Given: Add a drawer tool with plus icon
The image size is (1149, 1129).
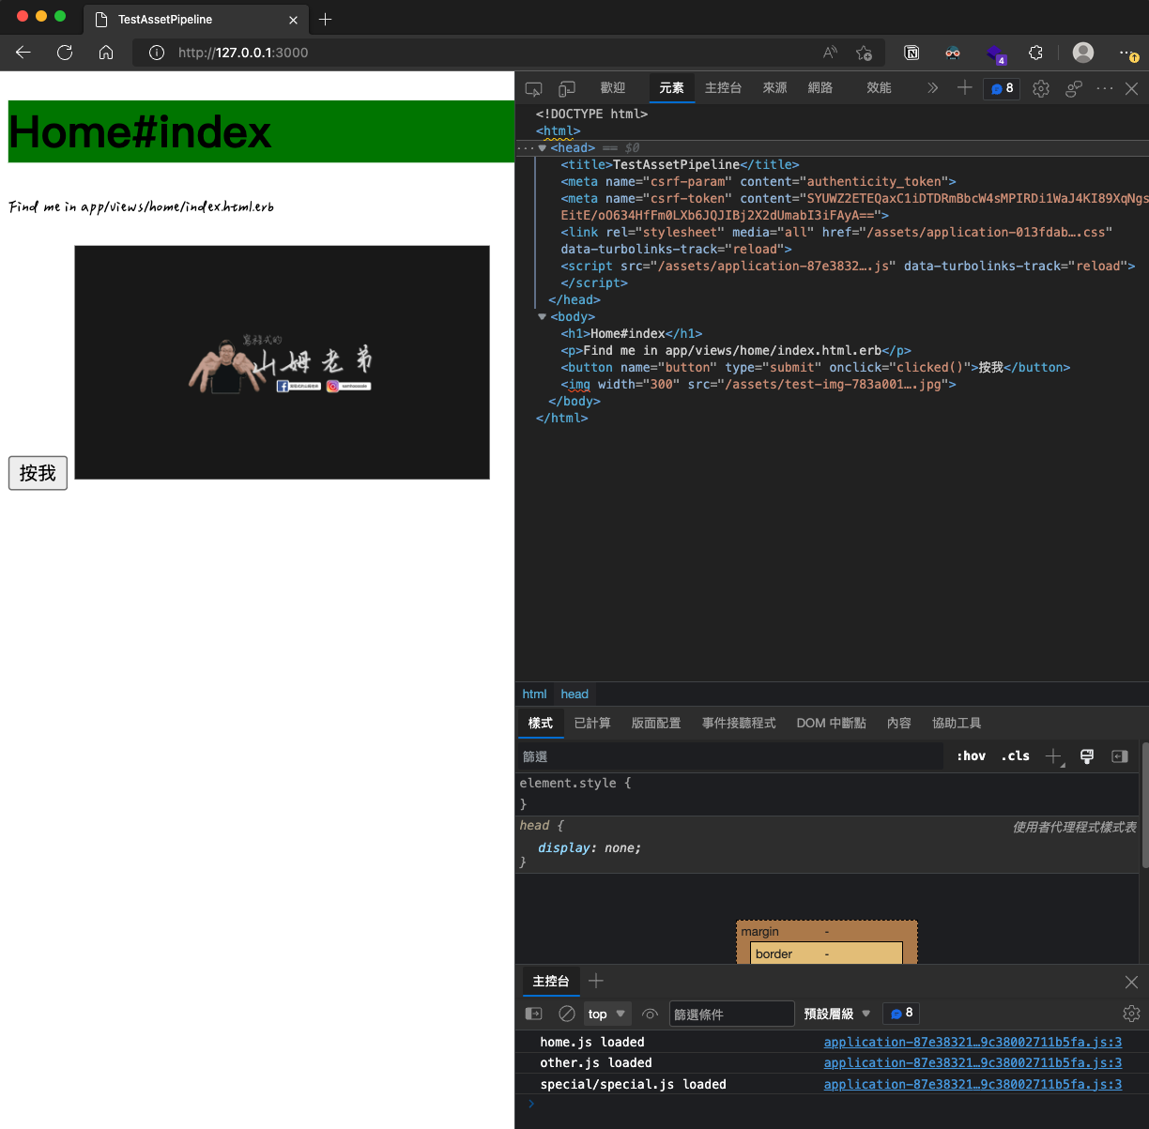Looking at the screenshot, I should point(596,981).
